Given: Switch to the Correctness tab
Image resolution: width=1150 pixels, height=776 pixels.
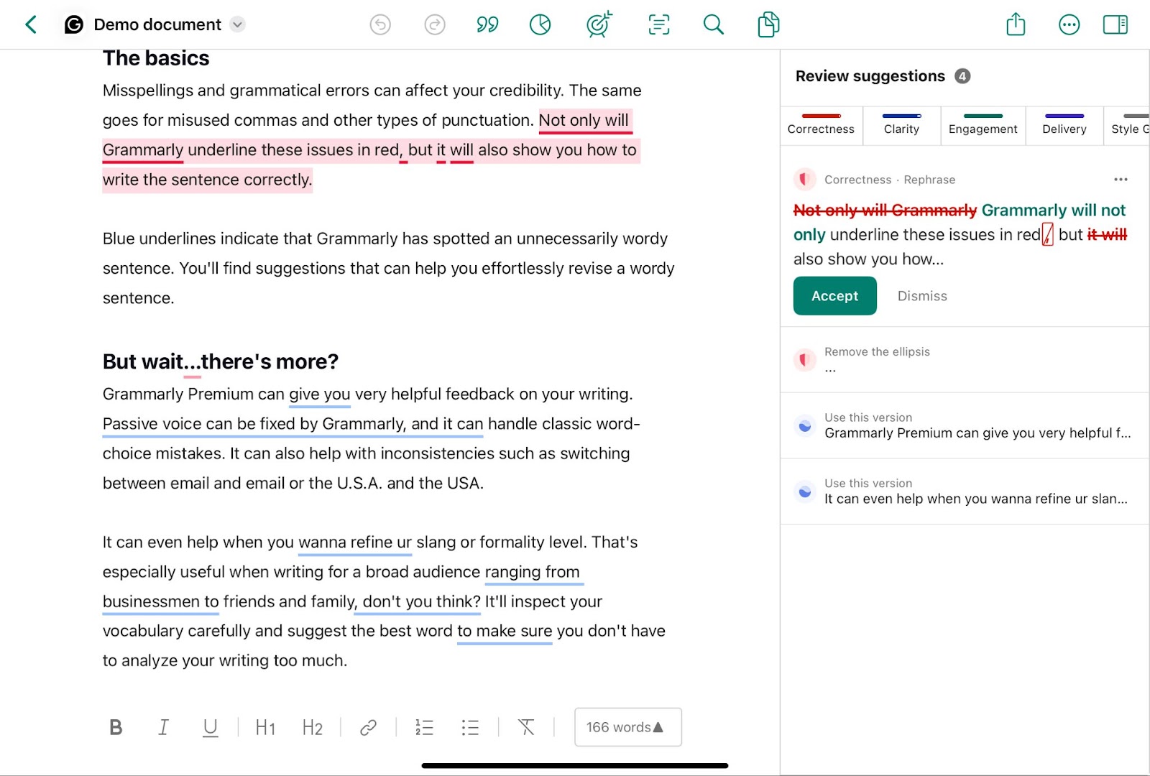Looking at the screenshot, I should click(x=821, y=125).
